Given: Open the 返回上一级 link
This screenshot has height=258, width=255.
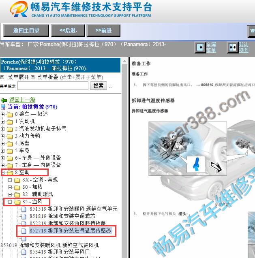Looking at the screenshot, I should click(22, 100).
